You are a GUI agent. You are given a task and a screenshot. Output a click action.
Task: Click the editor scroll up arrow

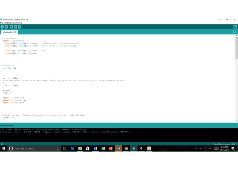click(237, 36)
